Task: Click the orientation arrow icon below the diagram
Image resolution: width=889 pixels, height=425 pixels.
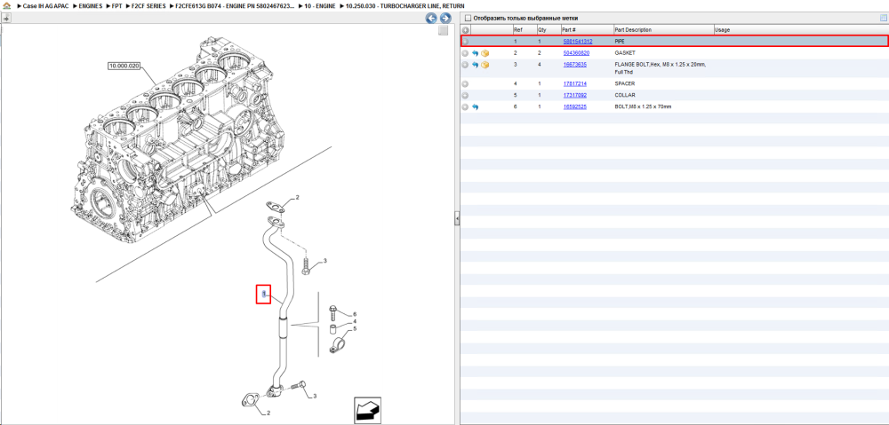Action: pyautogui.click(x=367, y=410)
